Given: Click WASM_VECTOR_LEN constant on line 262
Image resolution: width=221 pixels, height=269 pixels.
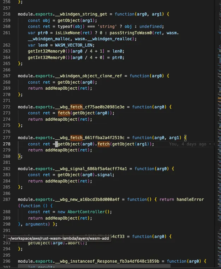Looking at the screenshot, I should pyautogui.click(x=73, y=45).
